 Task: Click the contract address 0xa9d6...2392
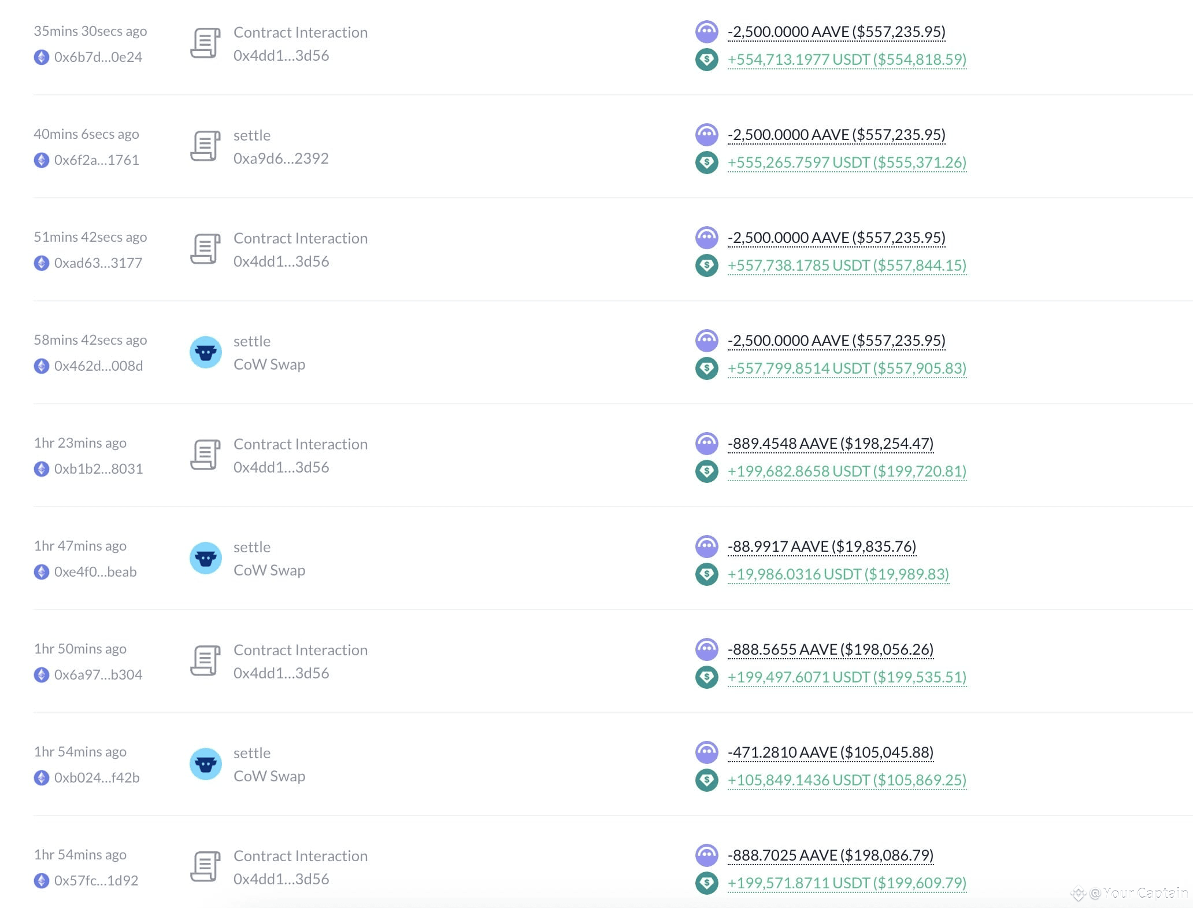(x=280, y=158)
